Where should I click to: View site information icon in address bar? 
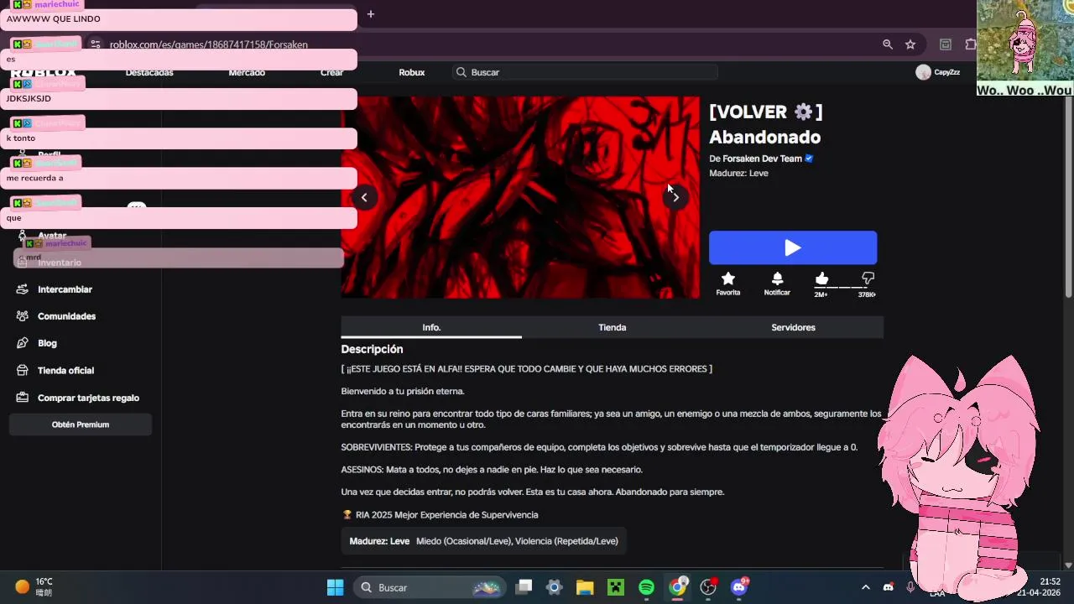click(x=96, y=44)
